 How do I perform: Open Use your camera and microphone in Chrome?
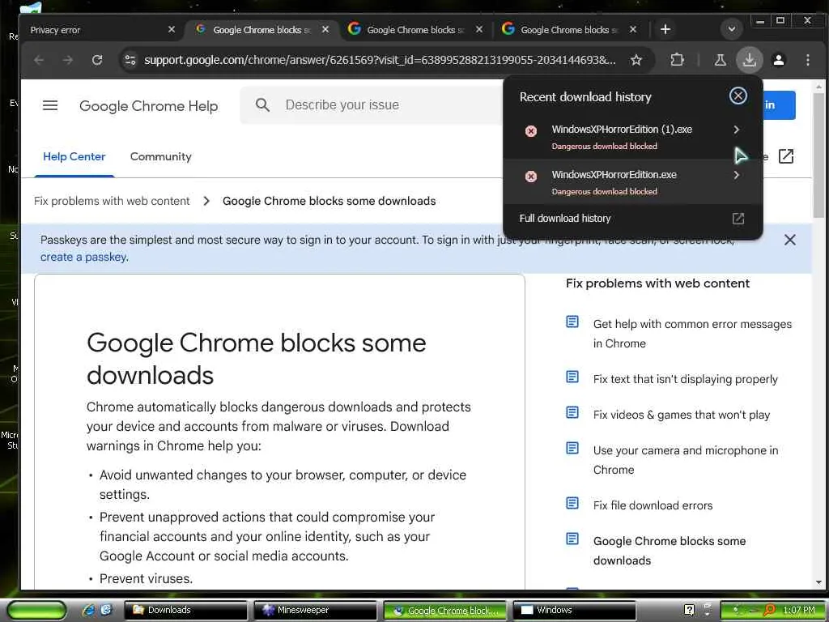pyautogui.click(x=685, y=460)
